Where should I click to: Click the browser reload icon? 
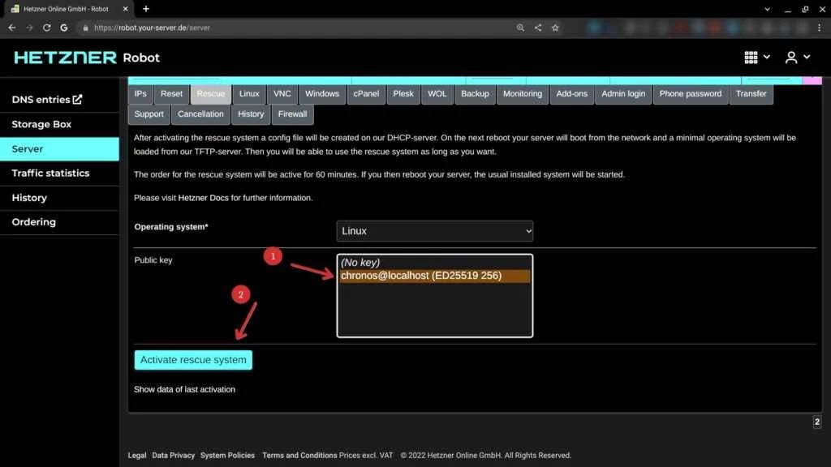tap(46, 28)
